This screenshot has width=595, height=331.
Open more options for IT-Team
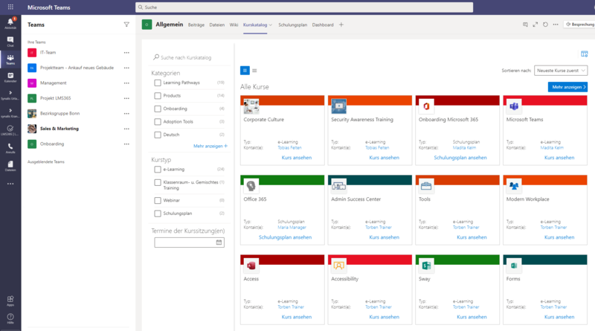tap(126, 53)
